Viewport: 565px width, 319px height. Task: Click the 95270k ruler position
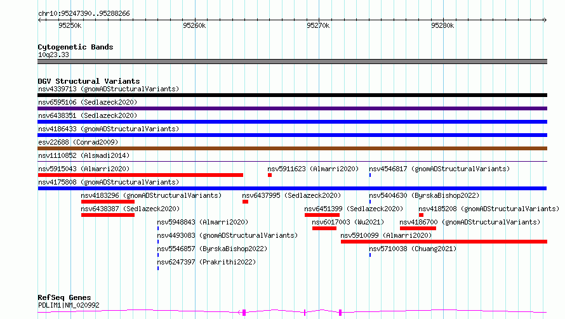pos(318,25)
